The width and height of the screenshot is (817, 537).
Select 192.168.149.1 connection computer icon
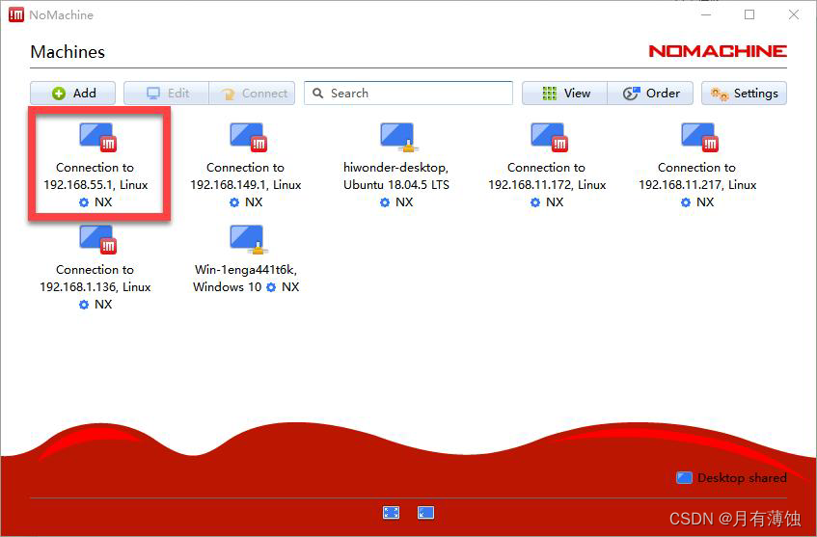point(249,138)
